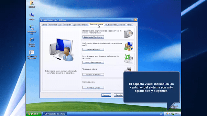Click Propiedades del sistema taskbar button
This screenshot has height=116, width=207.
[55, 114]
